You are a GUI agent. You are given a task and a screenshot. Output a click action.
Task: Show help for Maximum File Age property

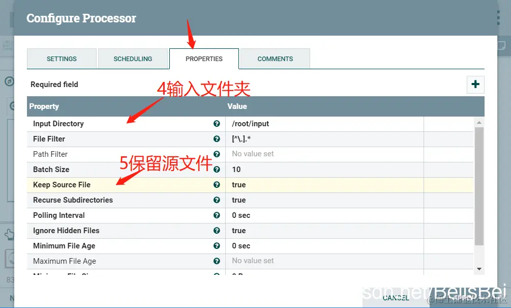pos(217,261)
